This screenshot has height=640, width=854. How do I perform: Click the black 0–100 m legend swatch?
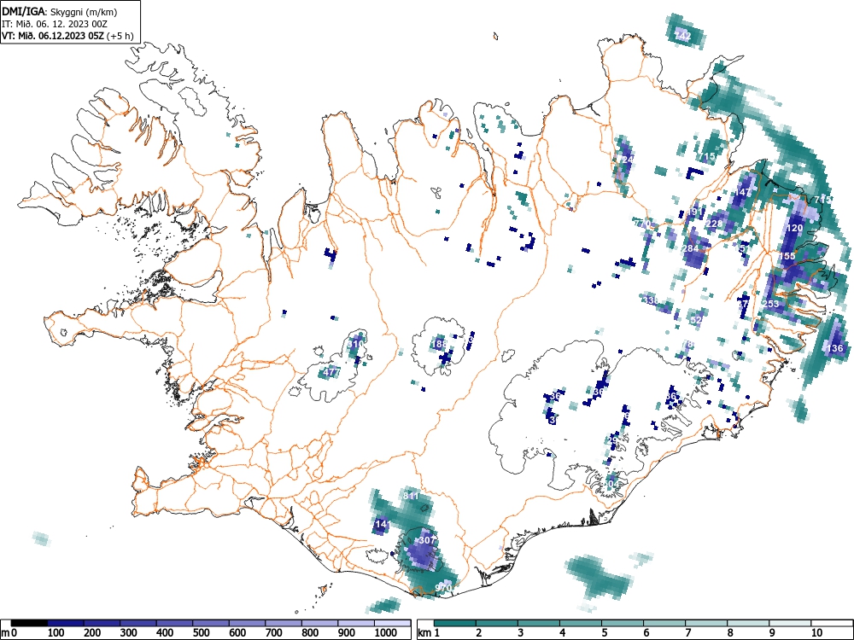pos(29,623)
